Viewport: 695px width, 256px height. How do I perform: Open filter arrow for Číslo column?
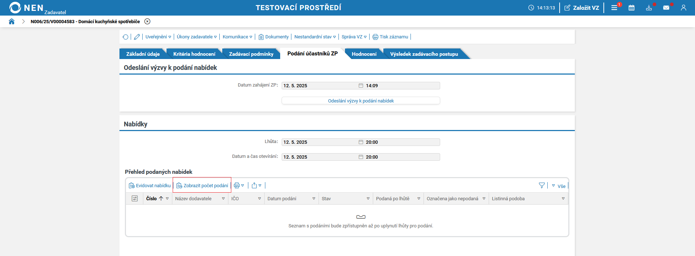tap(167, 198)
